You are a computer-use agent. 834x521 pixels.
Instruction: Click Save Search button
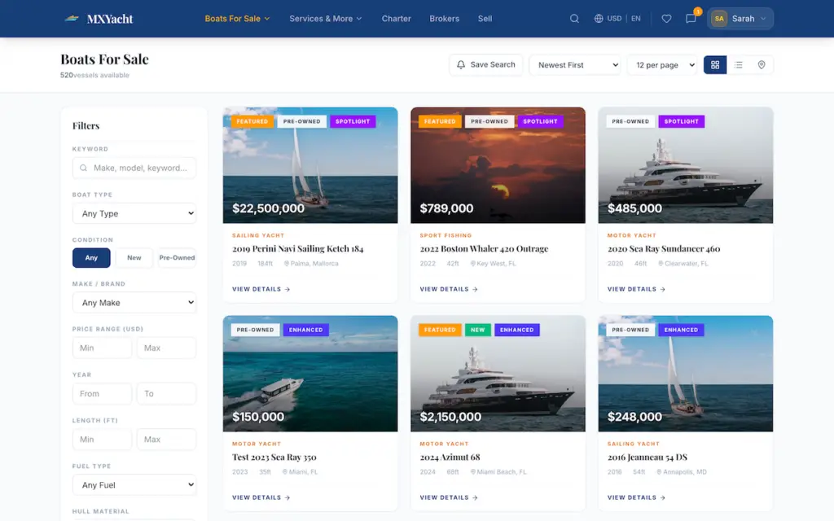coord(486,65)
